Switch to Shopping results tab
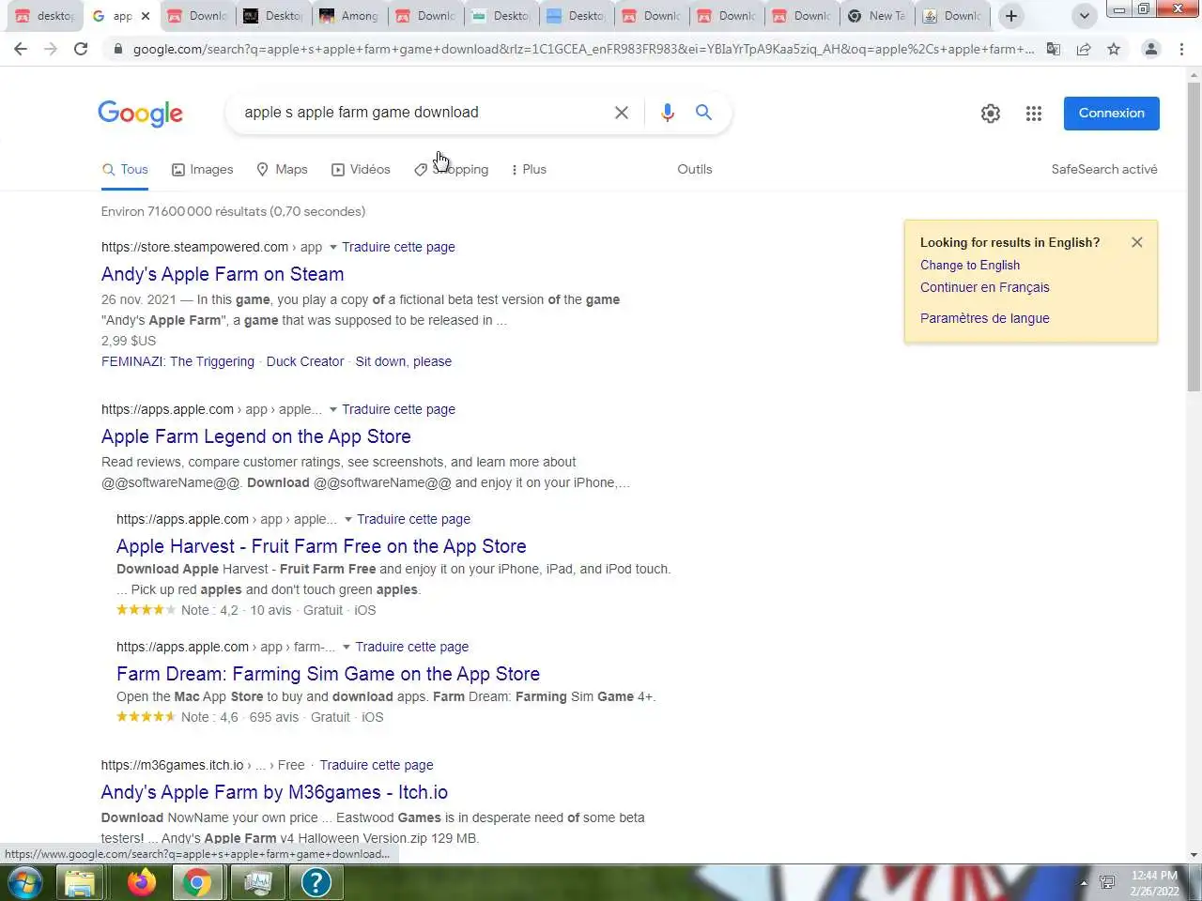 451,169
